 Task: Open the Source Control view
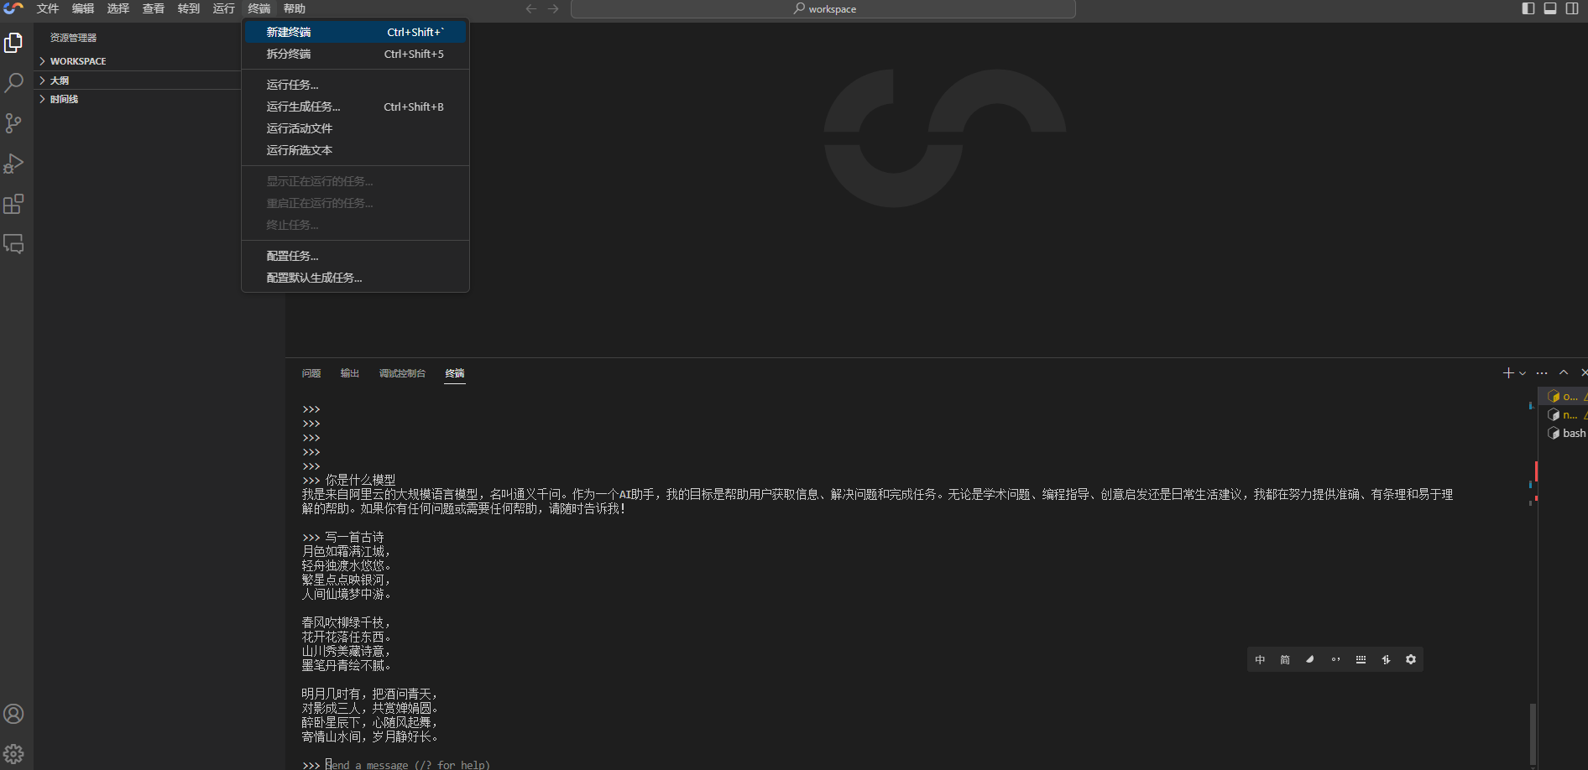13,123
